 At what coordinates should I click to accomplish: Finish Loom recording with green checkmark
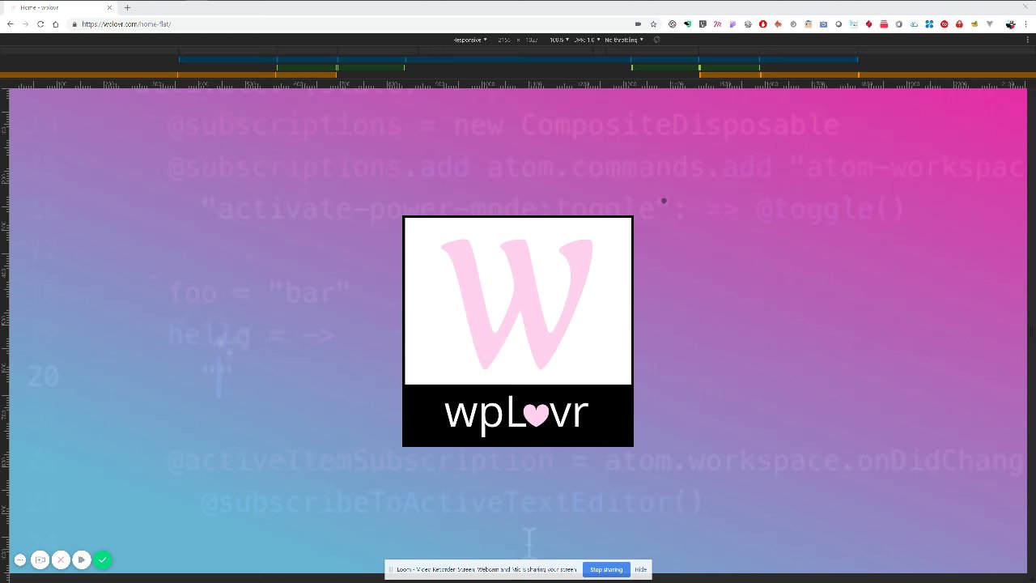coord(103,560)
